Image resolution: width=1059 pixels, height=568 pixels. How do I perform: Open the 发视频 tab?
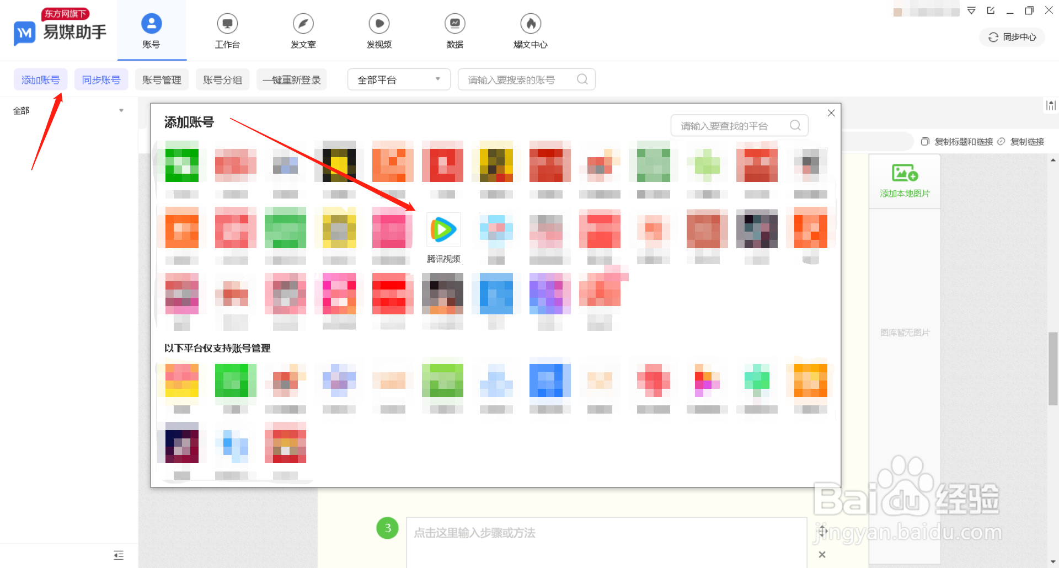tap(379, 31)
